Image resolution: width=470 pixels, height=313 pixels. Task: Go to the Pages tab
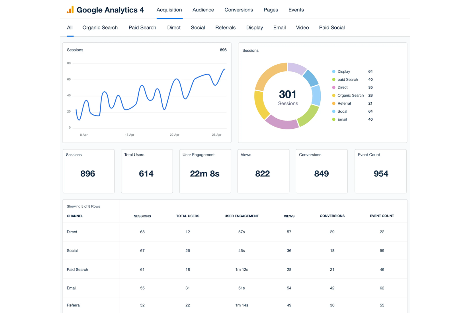pyautogui.click(x=271, y=10)
